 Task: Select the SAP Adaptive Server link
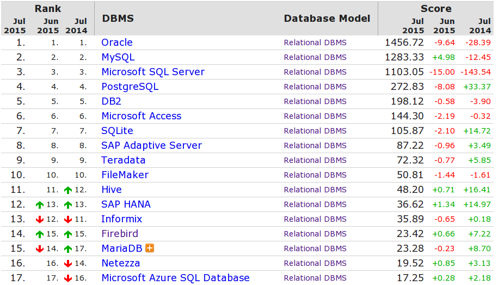point(151,145)
